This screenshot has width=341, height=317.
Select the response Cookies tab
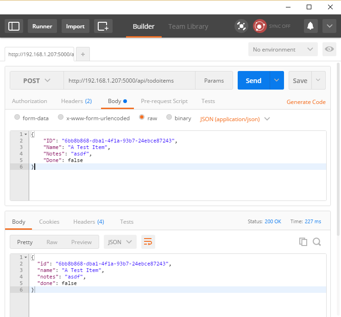(49, 222)
